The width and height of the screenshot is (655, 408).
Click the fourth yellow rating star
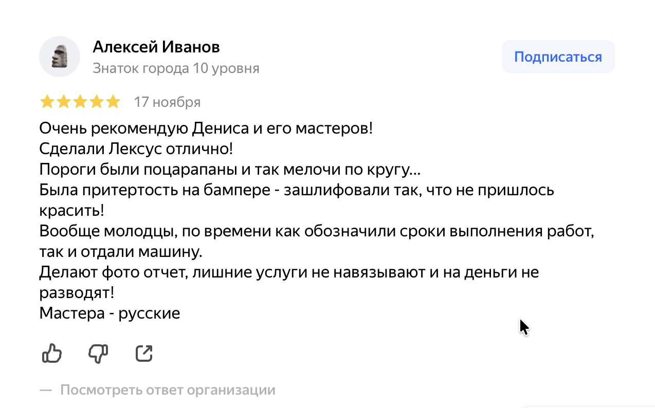point(96,102)
